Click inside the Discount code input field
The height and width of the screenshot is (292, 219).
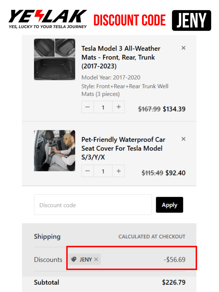point(93,205)
